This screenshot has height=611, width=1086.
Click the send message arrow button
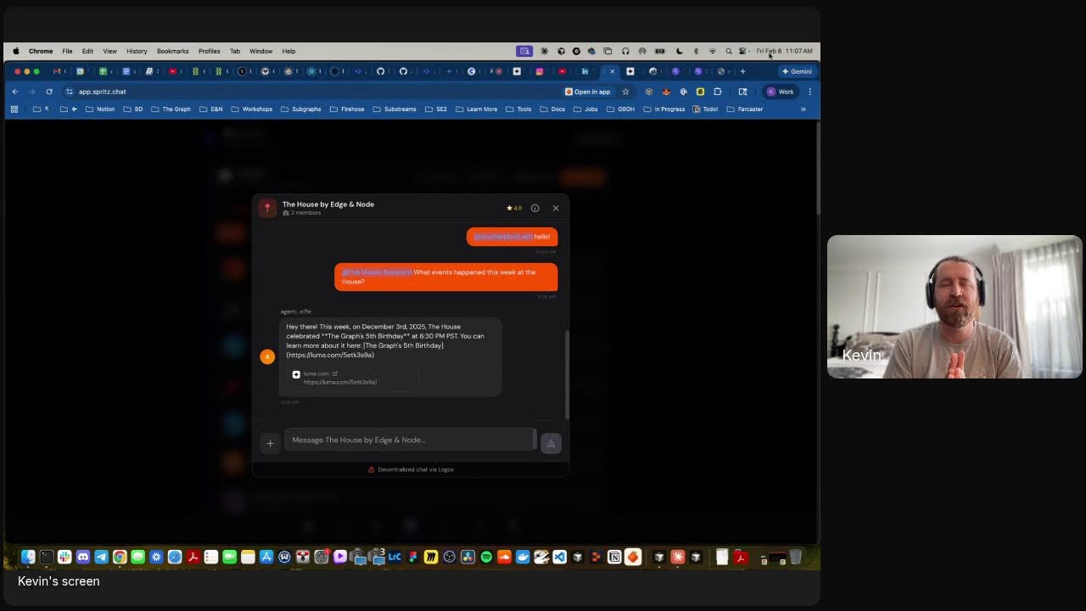pyautogui.click(x=551, y=443)
